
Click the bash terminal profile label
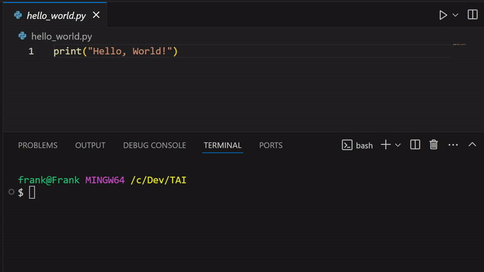tap(358, 145)
